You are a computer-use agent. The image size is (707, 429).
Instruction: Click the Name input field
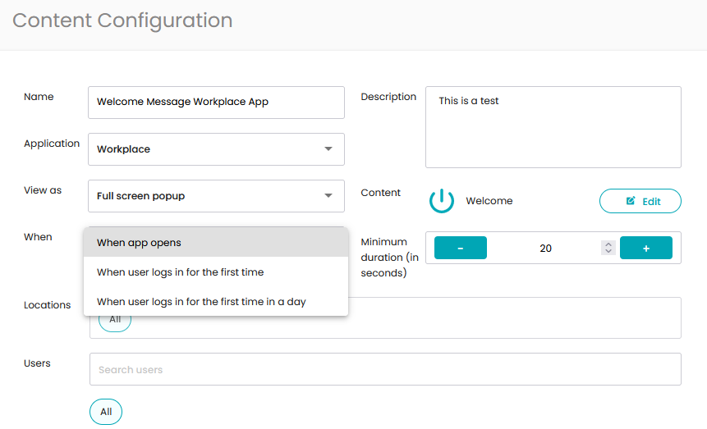(216, 103)
